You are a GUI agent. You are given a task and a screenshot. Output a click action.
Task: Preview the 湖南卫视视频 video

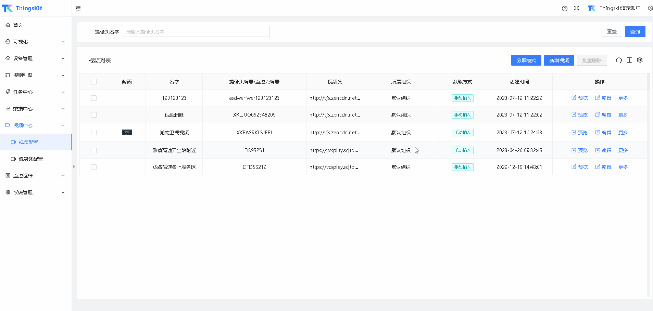579,133
